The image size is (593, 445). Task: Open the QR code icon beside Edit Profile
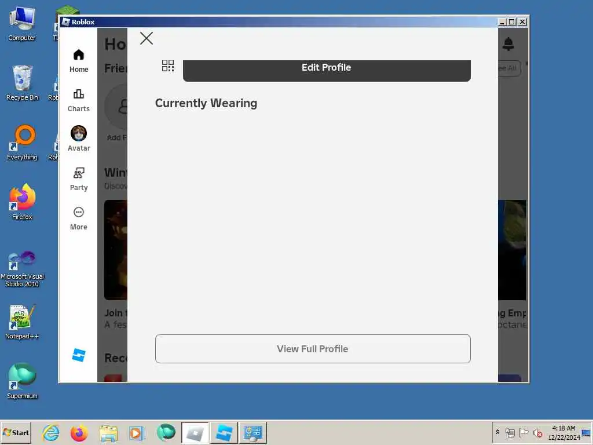(168, 66)
